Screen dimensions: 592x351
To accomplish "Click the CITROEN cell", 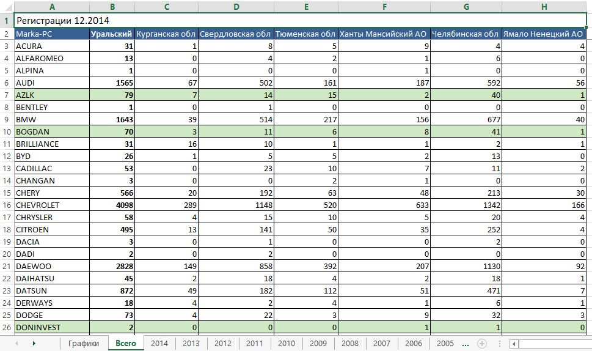I will point(52,230).
